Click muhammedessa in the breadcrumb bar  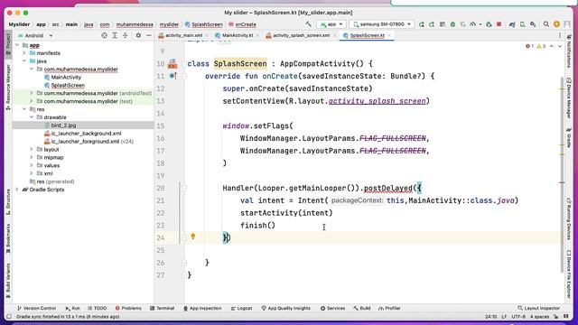coord(135,24)
